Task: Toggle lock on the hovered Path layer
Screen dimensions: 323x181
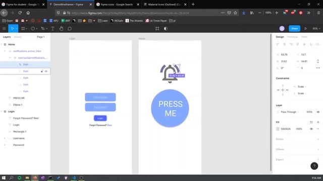Action: 42,71
